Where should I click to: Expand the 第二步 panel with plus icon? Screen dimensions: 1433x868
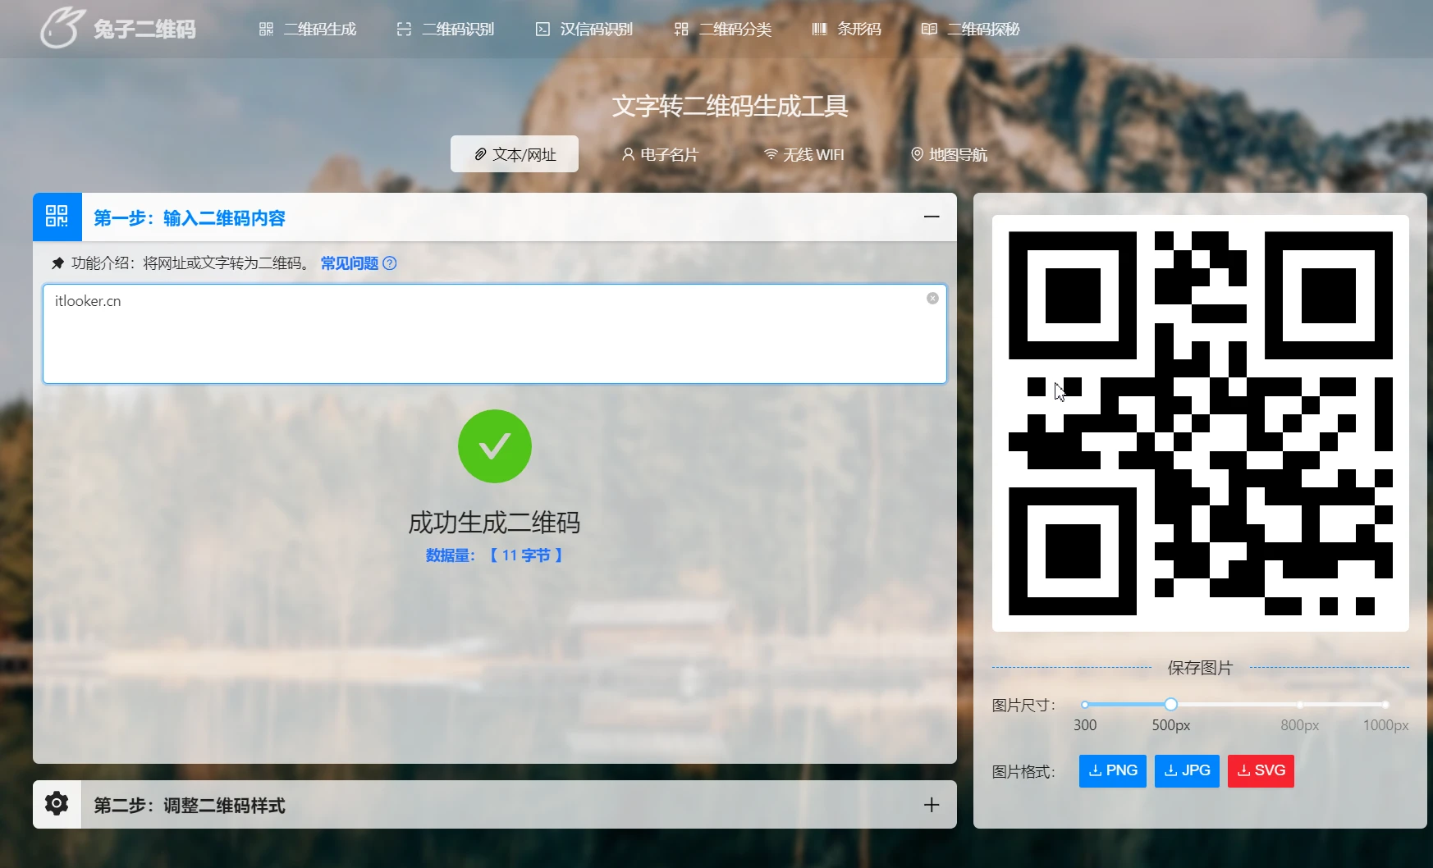[932, 805]
